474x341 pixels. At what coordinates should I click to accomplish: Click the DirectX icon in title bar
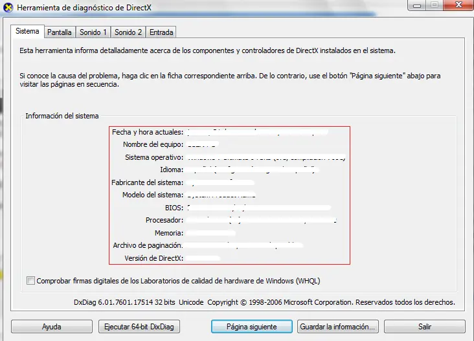(x=8, y=7)
